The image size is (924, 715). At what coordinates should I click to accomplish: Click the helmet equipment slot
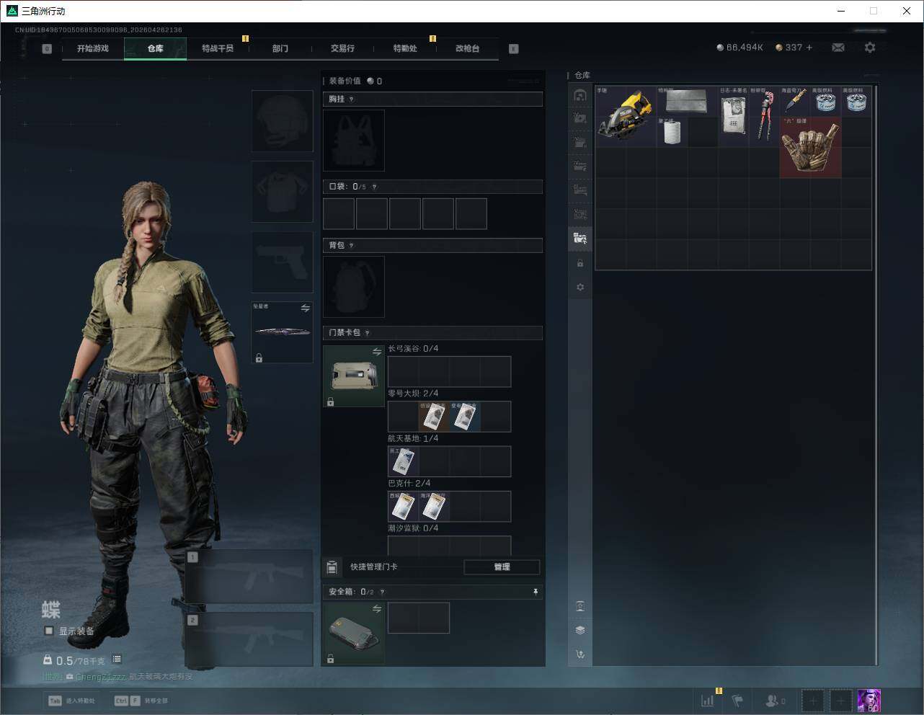coord(283,121)
